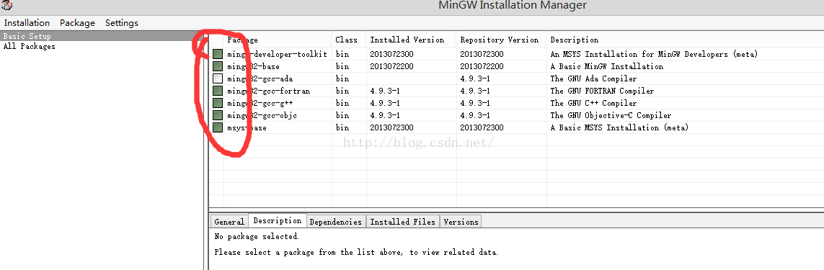824x270 pixels.
Task: Click 'The GNU Ada Compiler' description
Action: click(593, 78)
